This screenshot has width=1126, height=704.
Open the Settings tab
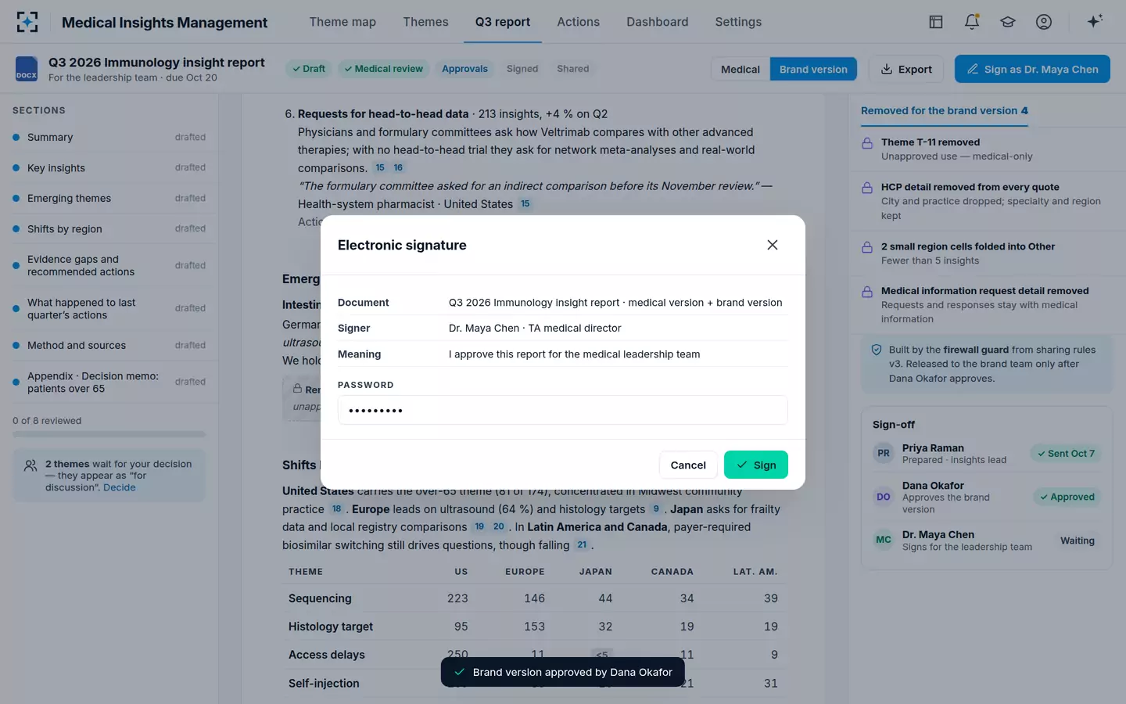[x=738, y=22]
